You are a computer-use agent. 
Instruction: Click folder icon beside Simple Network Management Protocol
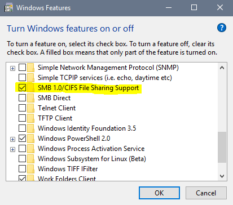(31, 68)
